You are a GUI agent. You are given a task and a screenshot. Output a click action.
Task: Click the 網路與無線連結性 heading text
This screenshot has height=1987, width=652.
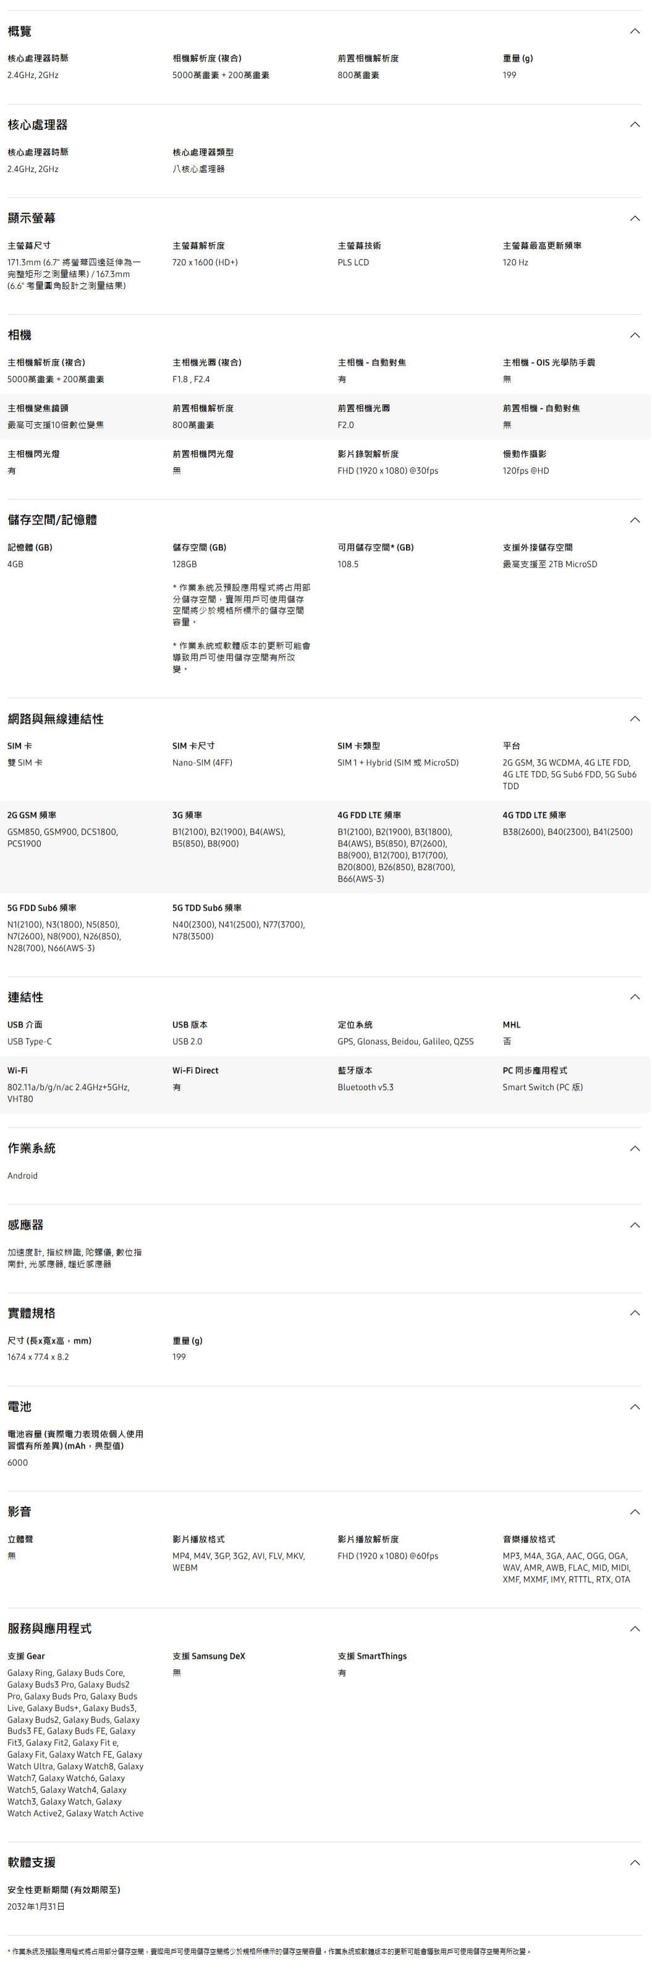[x=56, y=719]
